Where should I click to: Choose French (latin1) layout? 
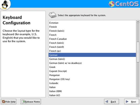(x=92, y=43)
